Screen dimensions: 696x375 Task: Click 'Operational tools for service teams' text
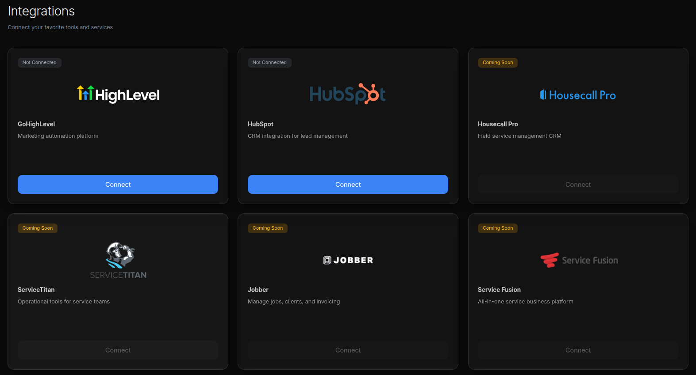point(64,302)
